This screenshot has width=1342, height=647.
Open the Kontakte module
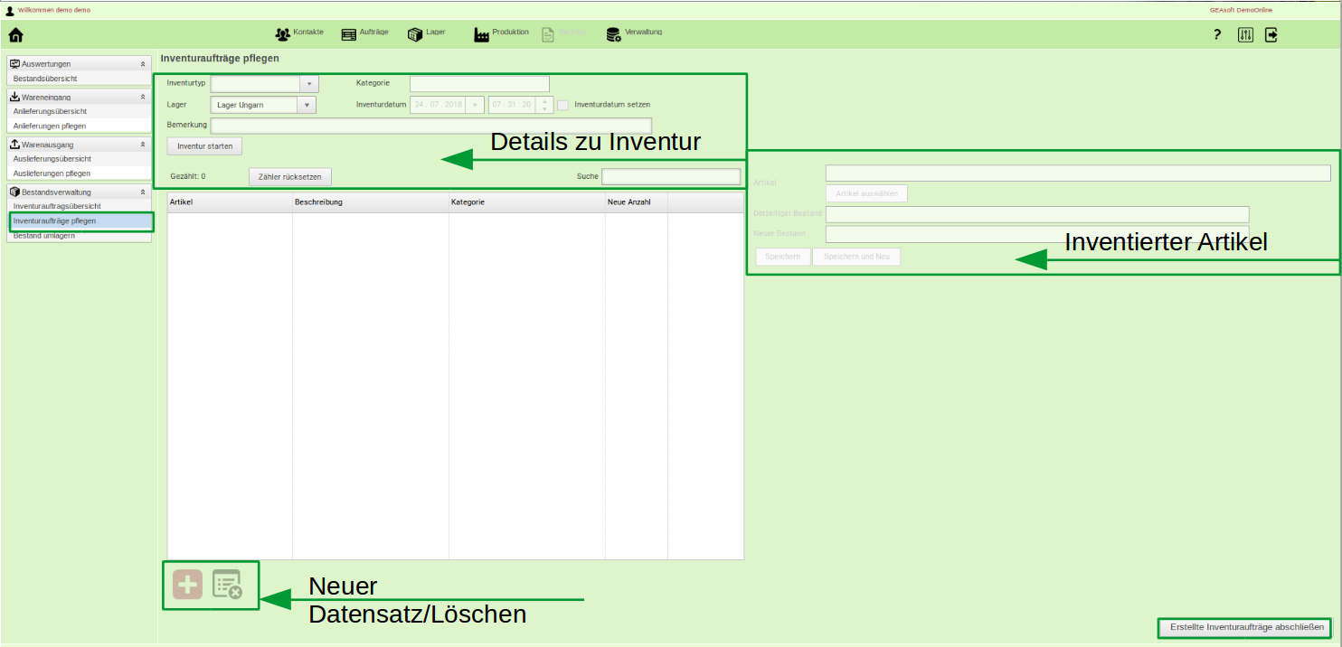tap(298, 34)
